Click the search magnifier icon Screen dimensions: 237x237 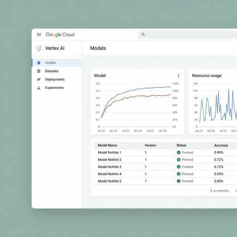coord(143,34)
